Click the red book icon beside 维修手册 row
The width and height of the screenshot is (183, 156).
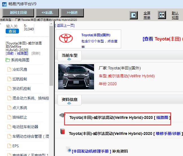coord(63,132)
